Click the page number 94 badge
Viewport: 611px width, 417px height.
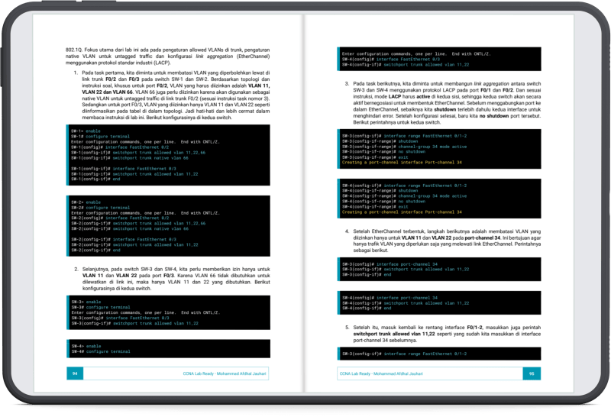(74, 373)
